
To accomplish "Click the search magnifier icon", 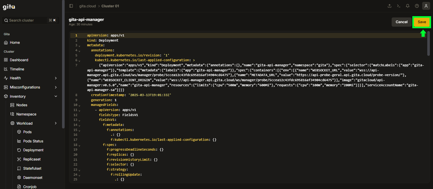I will coord(6,20).
